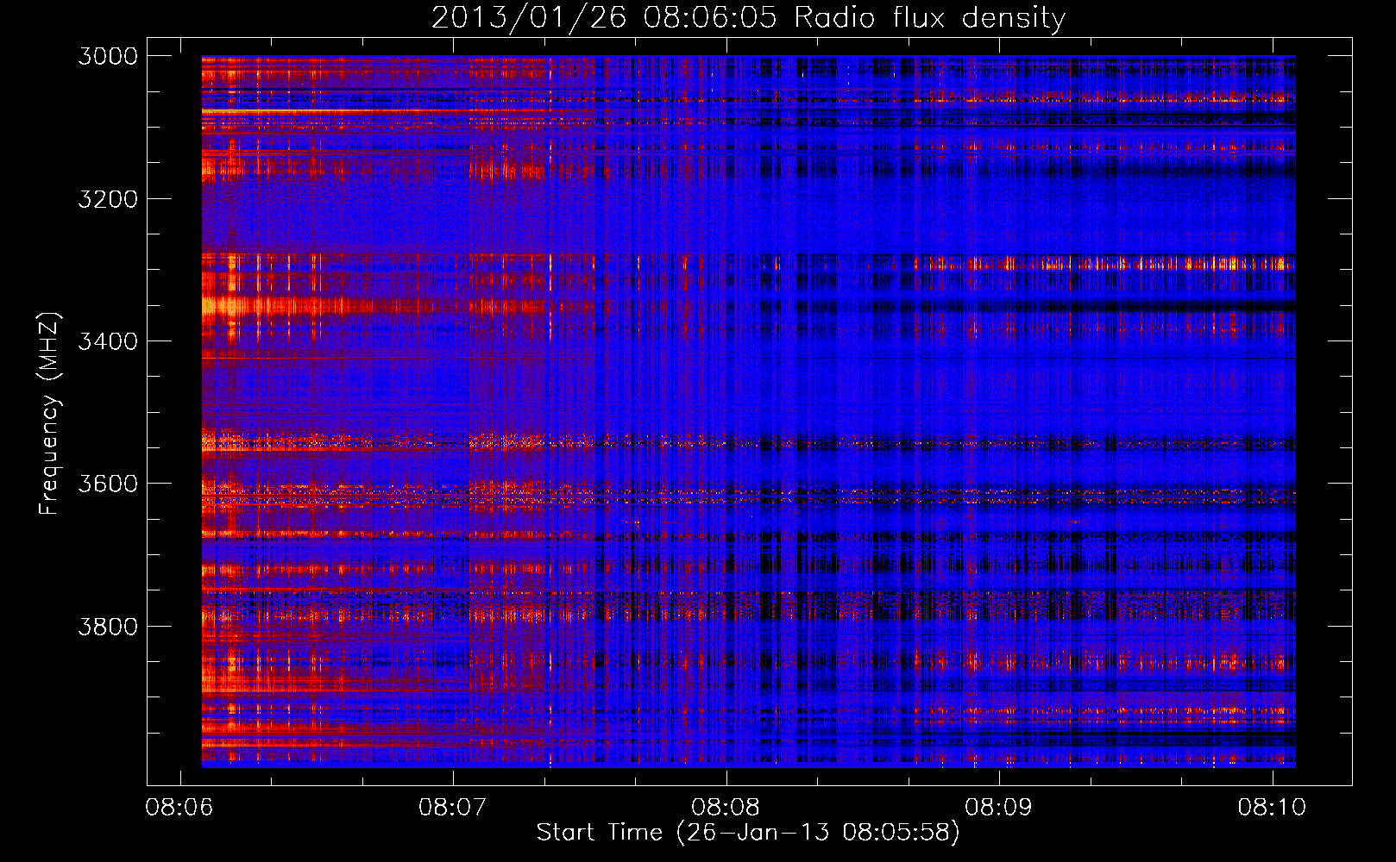The width and height of the screenshot is (1396, 862).
Task: Click the plot title '2013/01/26 08:06:05 Radio flux density'
Action: (748, 18)
